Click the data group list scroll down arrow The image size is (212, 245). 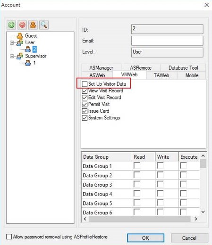203,212
